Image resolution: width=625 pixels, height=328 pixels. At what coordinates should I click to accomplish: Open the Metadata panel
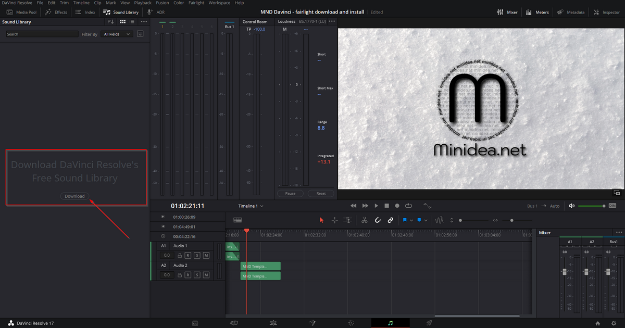pos(570,12)
